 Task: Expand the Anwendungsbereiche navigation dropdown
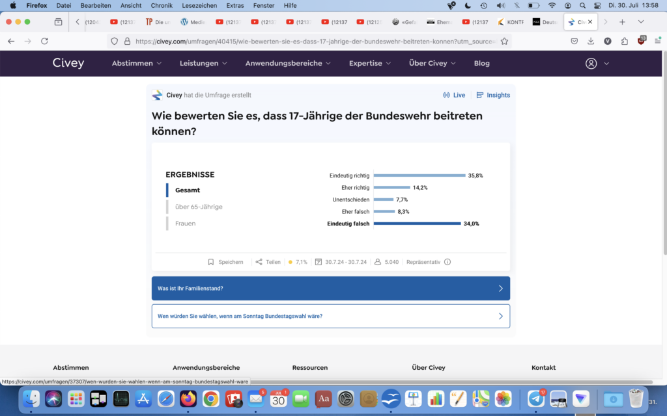pos(288,64)
